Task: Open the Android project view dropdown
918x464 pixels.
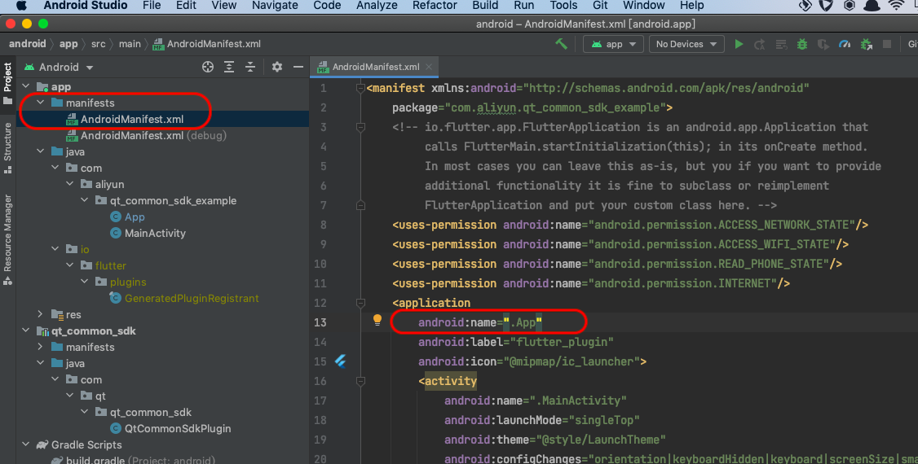Action: 59,68
